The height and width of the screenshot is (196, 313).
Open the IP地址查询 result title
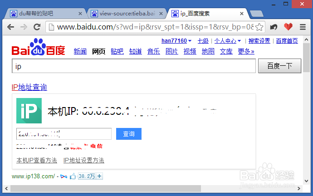pyautogui.click(x=29, y=87)
